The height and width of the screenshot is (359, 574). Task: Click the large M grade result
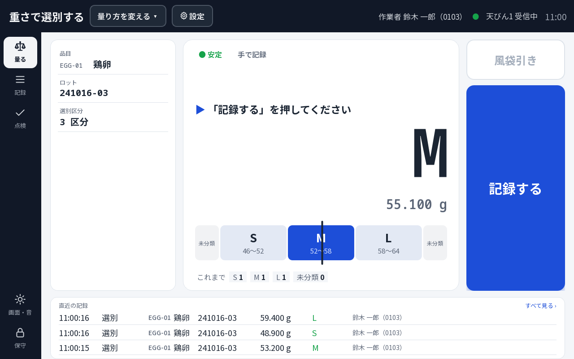(x=430, y=153)
